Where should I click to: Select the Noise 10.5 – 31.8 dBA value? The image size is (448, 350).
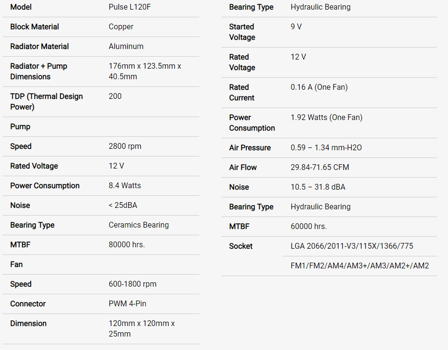[318, 187]
